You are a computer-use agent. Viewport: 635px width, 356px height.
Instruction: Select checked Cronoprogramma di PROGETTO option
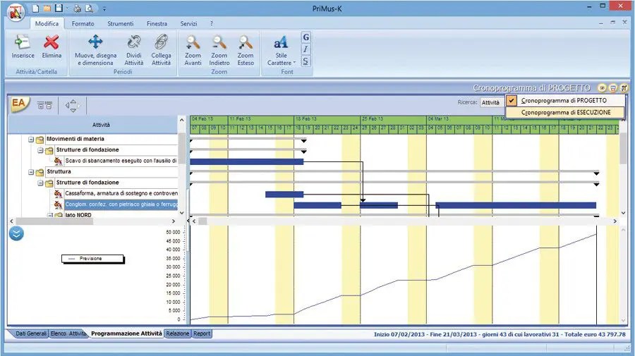564,100
